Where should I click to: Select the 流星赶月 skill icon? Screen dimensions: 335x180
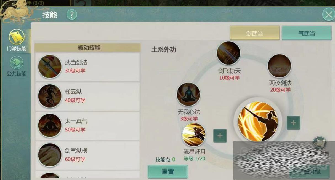coord(194,135)
